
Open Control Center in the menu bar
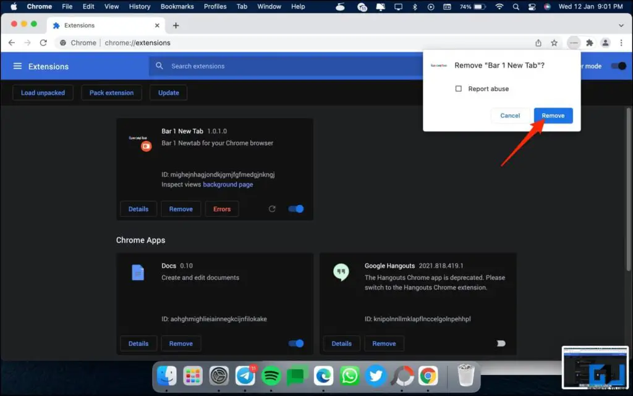point(532,6)
